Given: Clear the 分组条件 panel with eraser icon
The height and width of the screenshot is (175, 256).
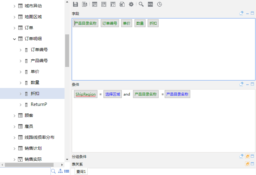Looking at the screenshot, I should (241, 156).
